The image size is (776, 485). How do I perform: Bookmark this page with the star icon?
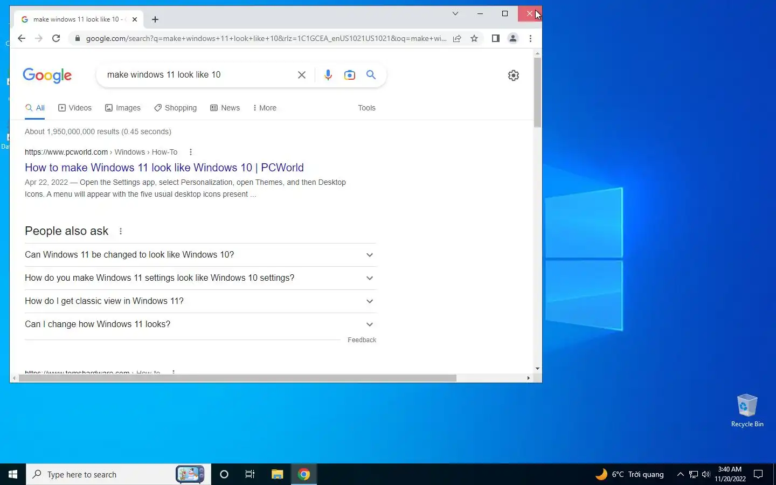pos(474,38)
